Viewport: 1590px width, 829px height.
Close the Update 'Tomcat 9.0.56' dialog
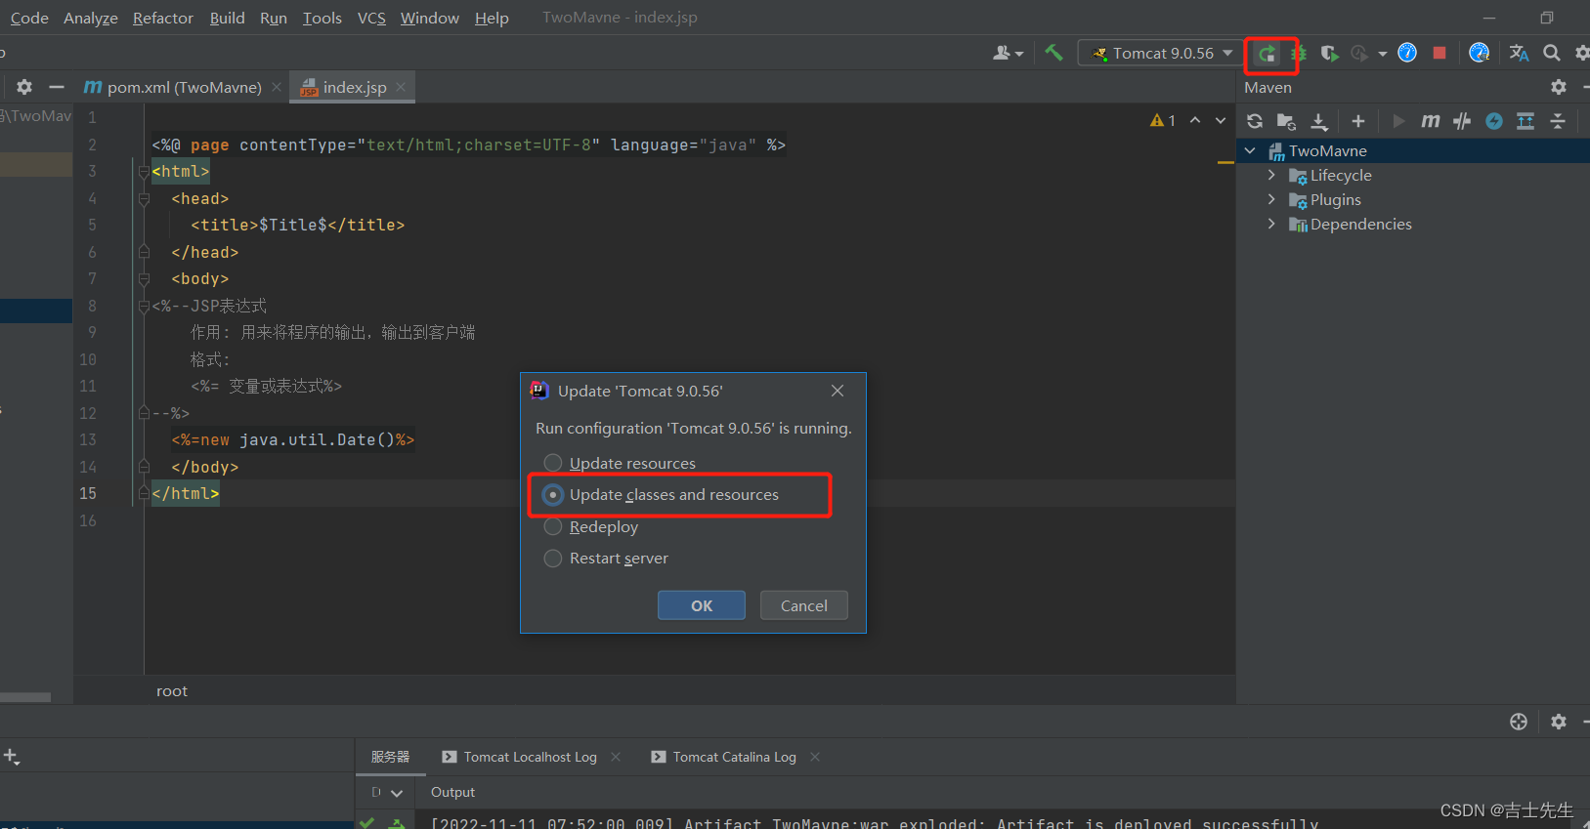[x=838, y=391]
